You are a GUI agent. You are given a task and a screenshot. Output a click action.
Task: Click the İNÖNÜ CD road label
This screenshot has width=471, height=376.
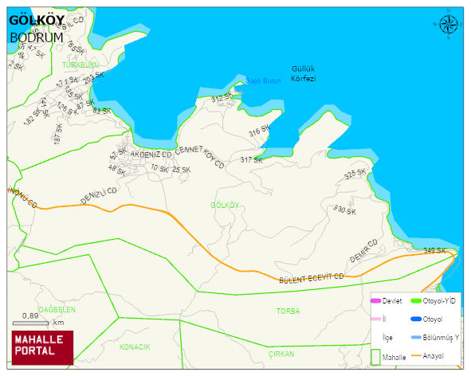tap(22, 197)
